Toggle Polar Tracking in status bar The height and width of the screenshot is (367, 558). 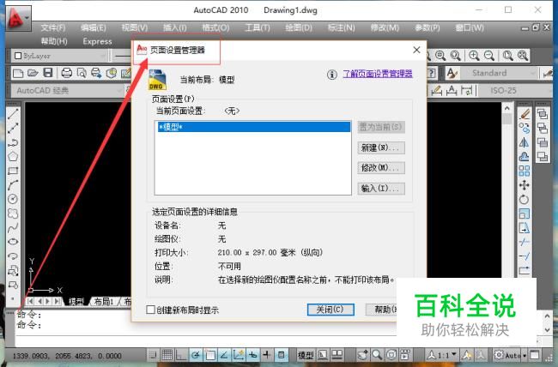click(196, 354)
